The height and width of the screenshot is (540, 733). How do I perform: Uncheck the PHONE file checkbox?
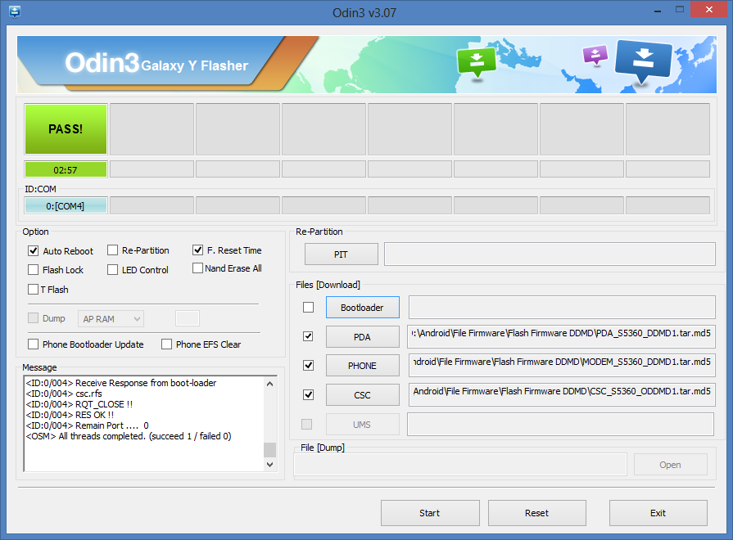pyautogui.click(x=308, y=365)
